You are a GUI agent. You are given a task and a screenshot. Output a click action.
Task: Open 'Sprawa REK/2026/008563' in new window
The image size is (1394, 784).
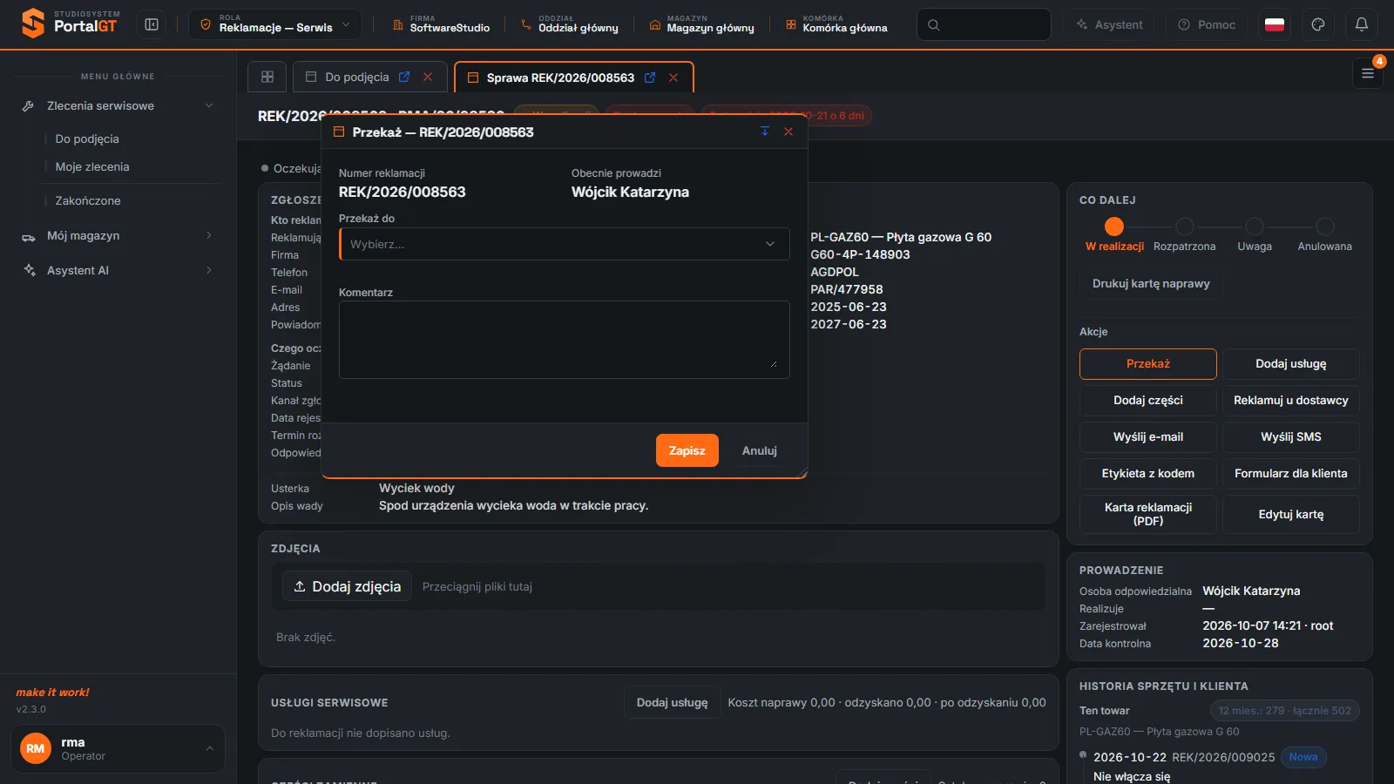click(650, 78)
